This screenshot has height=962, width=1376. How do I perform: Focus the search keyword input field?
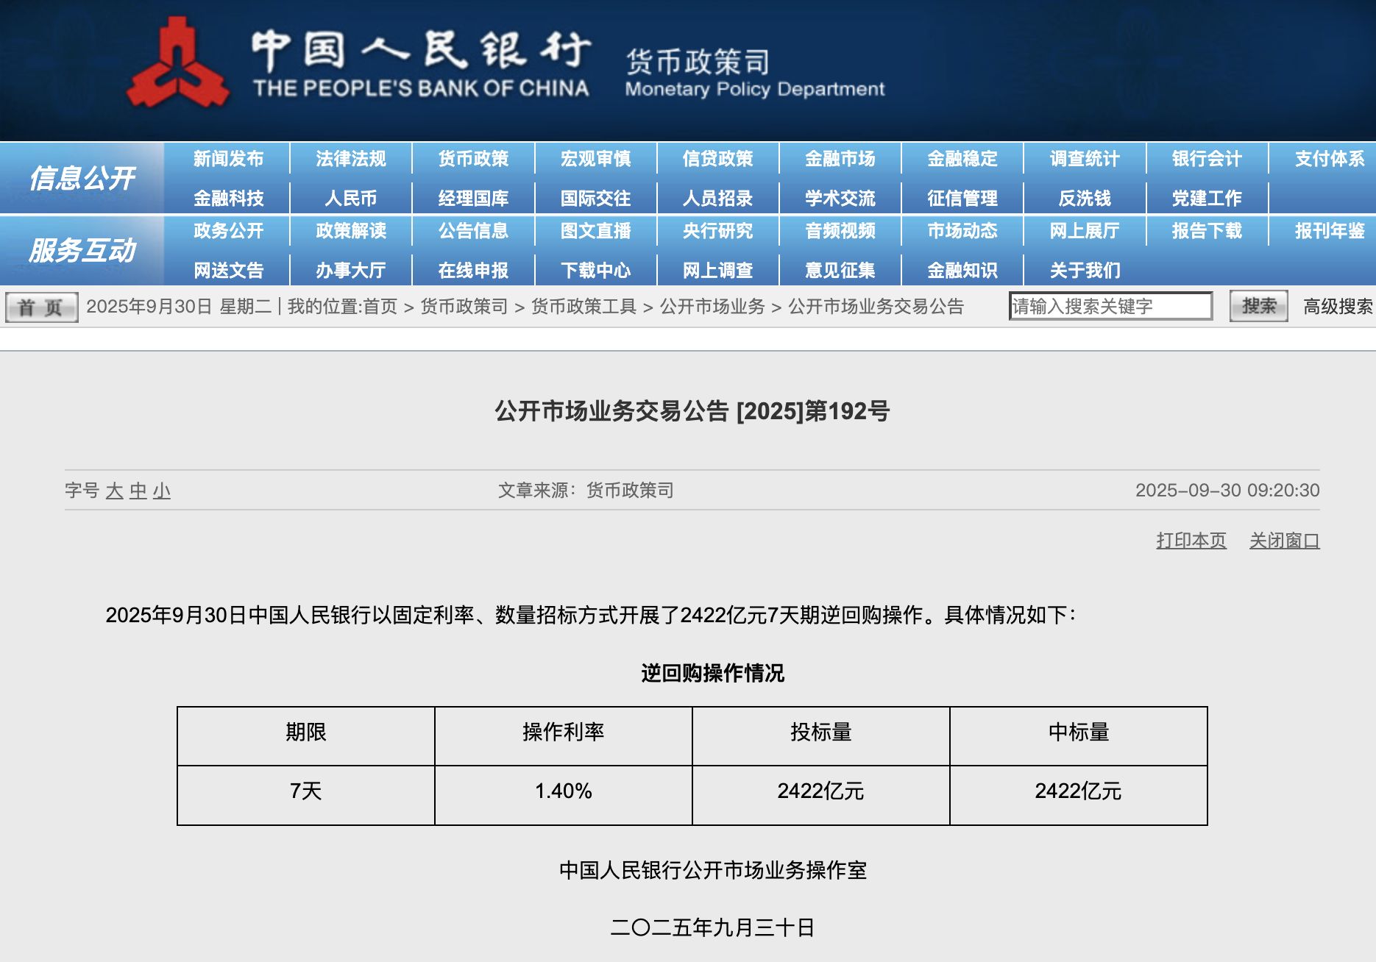[x=1110, y=306]
